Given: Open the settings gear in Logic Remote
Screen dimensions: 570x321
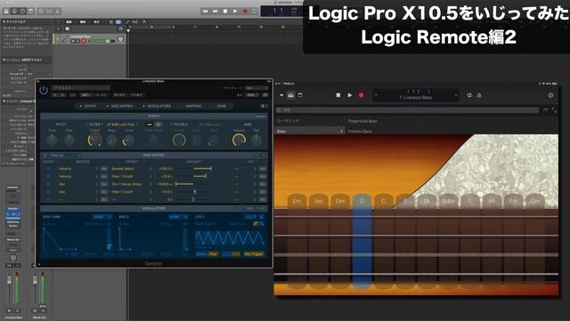Looking at the screenshot, I should click(550, 95).
